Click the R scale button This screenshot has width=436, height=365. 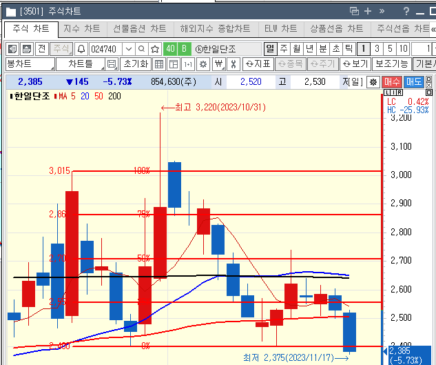tap(399, 92)
